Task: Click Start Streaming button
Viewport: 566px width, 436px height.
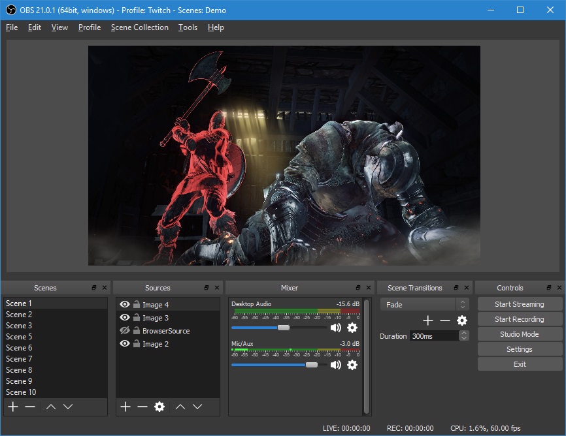Action: pyautogui.click(x=520, y=304)
